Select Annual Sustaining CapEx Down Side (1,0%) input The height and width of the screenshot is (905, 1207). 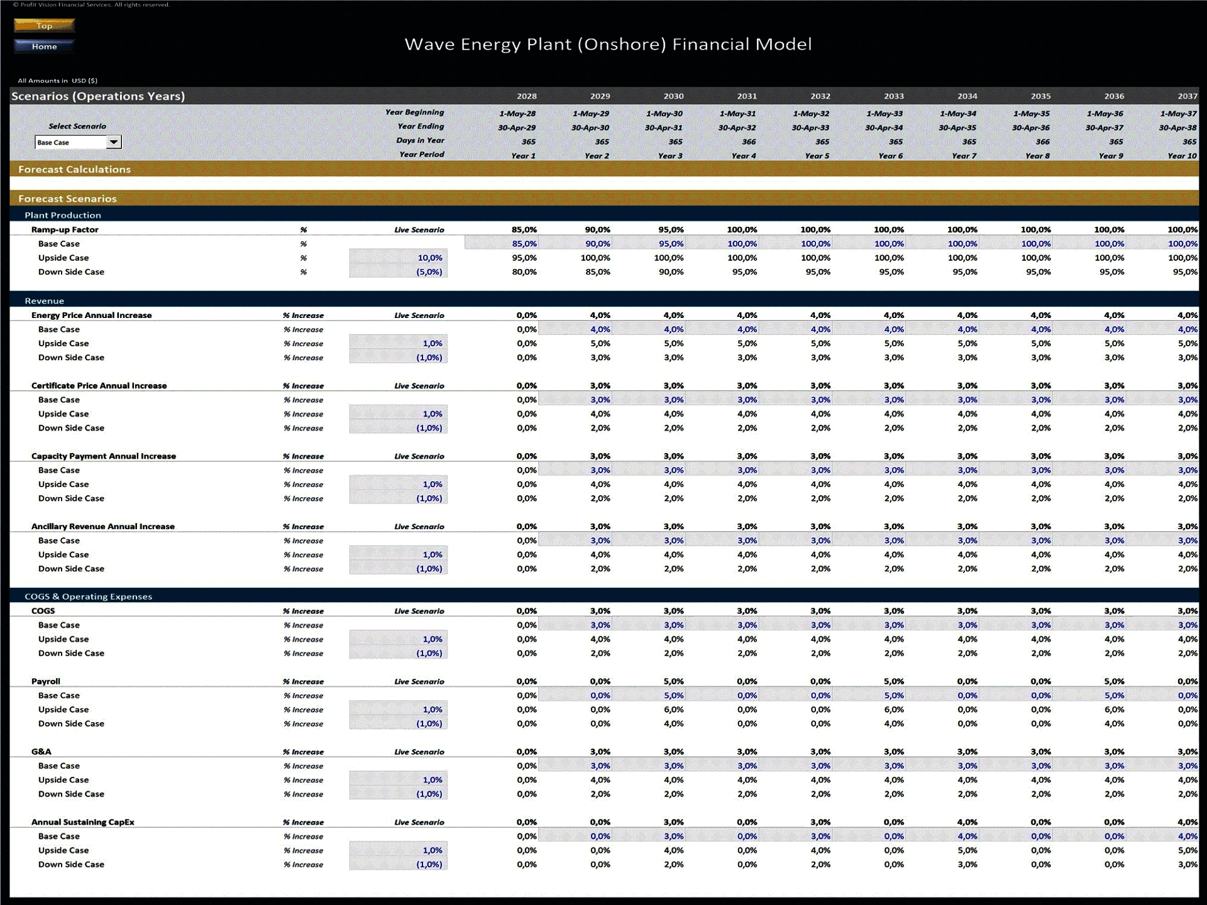point(399,864)
